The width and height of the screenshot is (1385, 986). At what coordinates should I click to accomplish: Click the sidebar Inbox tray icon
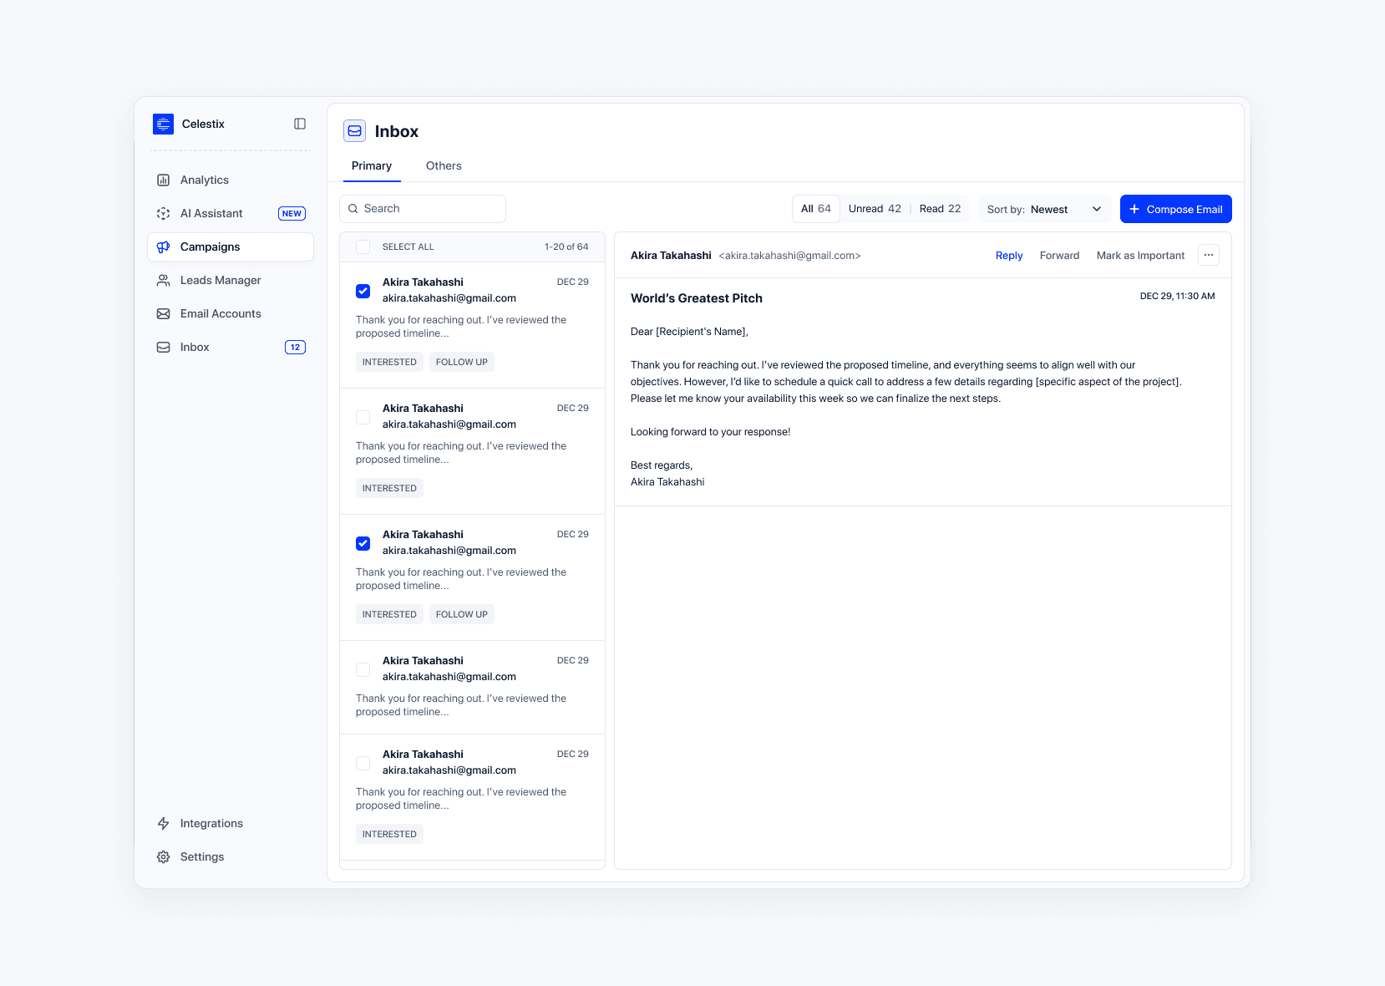point(164,347)
